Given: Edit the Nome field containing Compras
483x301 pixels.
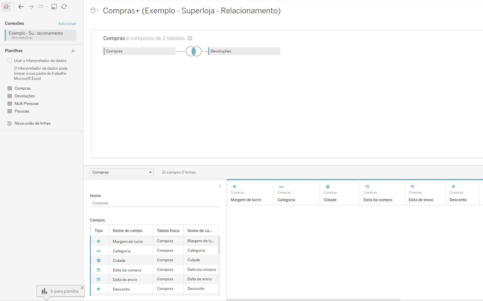Looking at the screenshot, I should click(155, 203).
